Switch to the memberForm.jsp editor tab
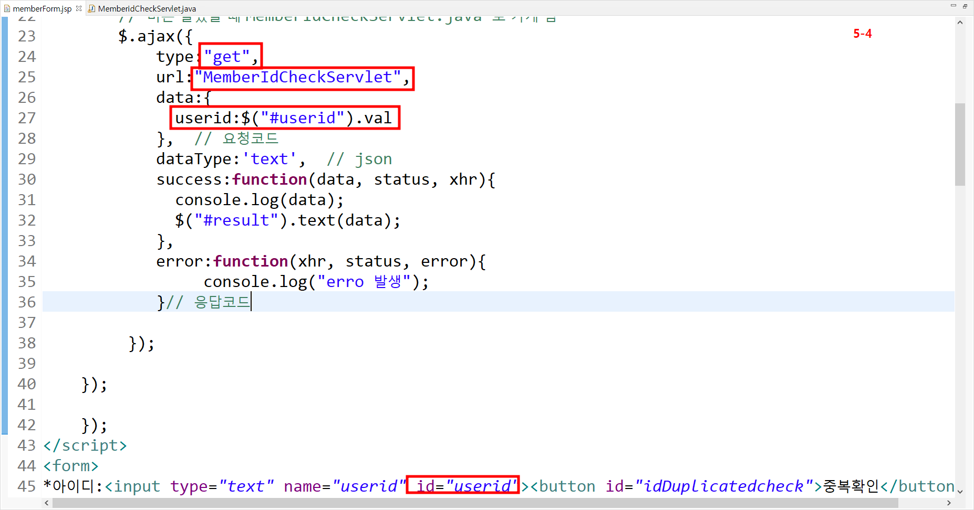 tap(42, 8)
